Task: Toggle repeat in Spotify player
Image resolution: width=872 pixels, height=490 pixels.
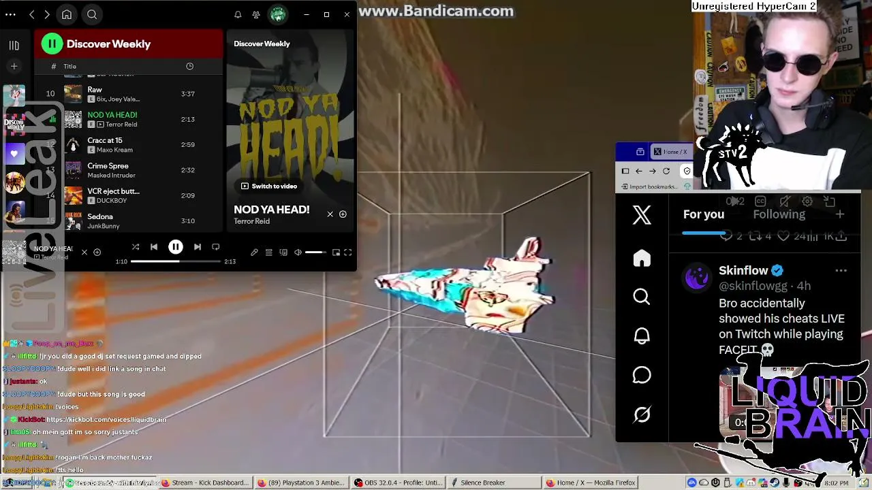Action: coord(215,247)
